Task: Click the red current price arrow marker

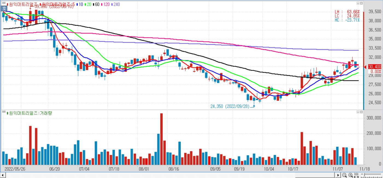Action: (366, 67)
